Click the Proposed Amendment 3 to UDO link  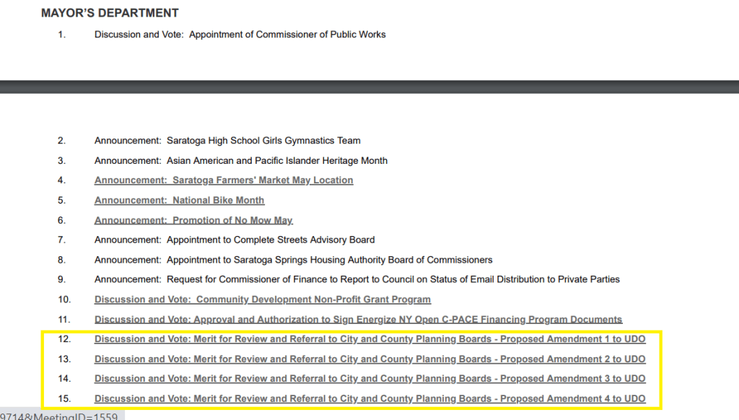(x=369, y=379)
